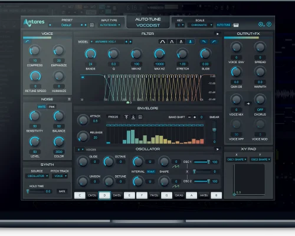
Task: Click the piano keyboard icon near Auto-Tune
Action: [x=236, y=25]
